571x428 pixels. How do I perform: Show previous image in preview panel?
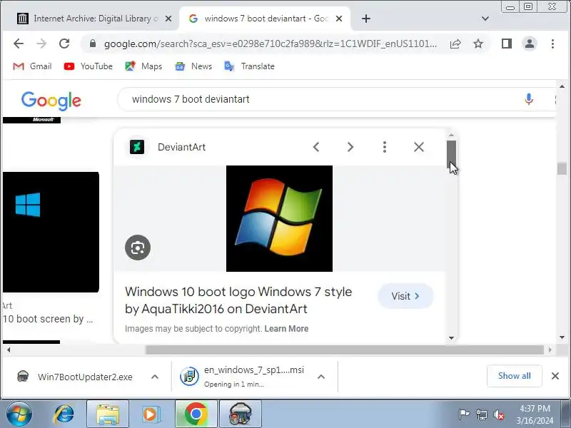[x=316, y=147]
